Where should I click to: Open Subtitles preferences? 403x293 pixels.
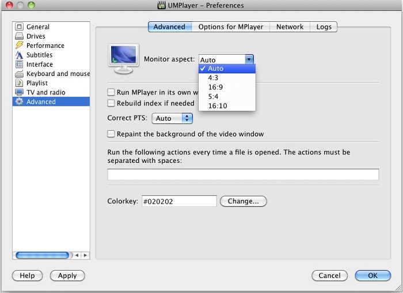coord(51,55)
